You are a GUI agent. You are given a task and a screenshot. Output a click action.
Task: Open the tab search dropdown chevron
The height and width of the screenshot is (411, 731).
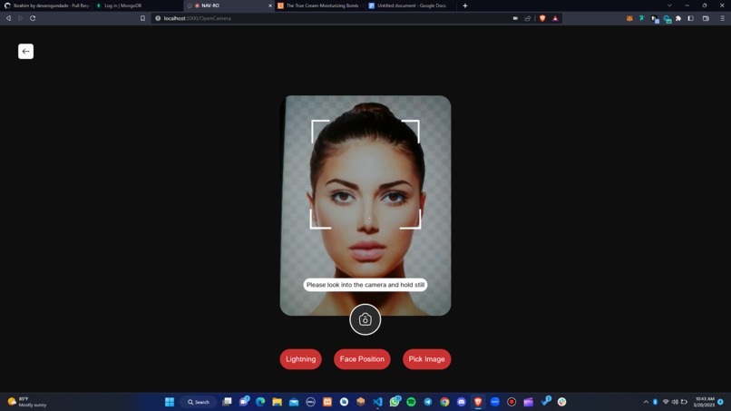click(669, 5)
